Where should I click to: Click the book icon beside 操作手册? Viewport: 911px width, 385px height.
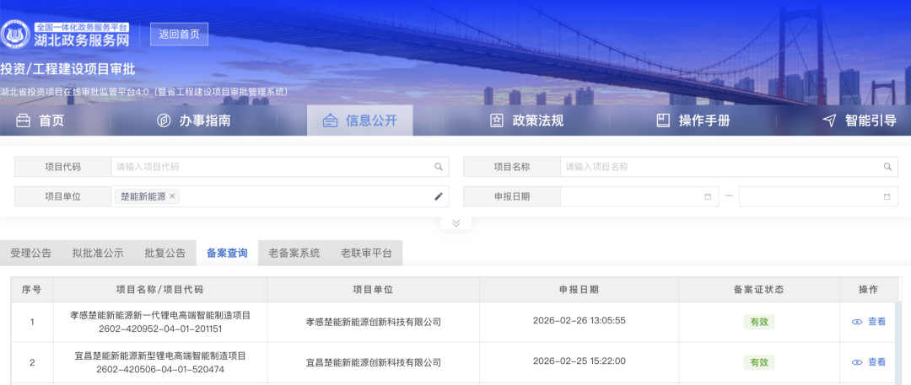click(x=663, y=120)
